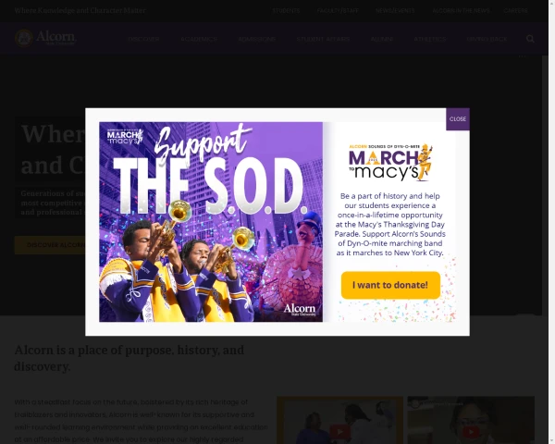Viewport: 555px width, 444px height.
Task: Go to the Careers link
Action: [x=515, y=10]
